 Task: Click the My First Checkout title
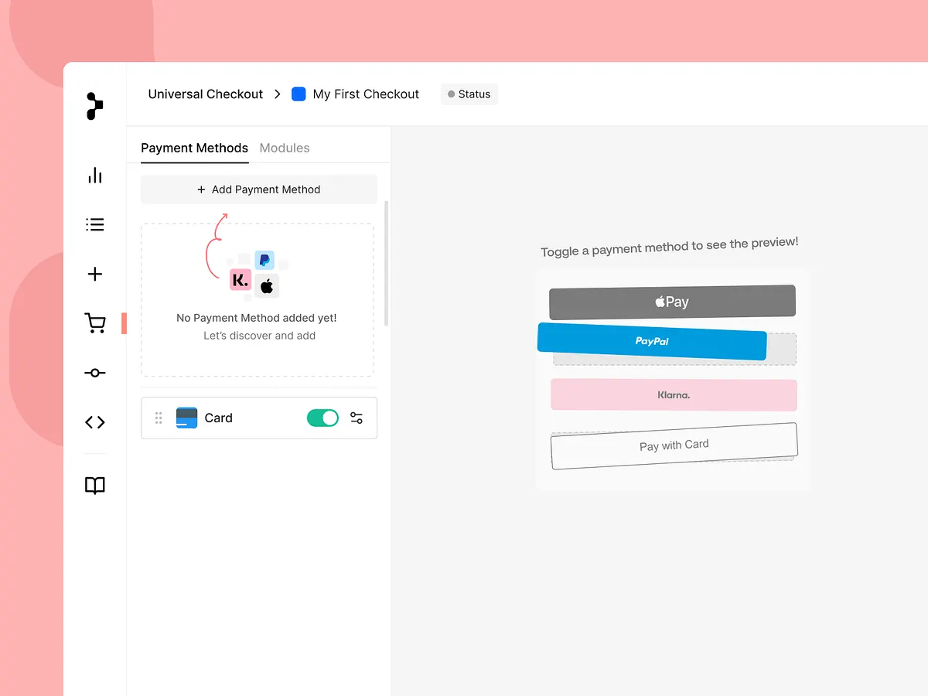click(x=366, y=94)
